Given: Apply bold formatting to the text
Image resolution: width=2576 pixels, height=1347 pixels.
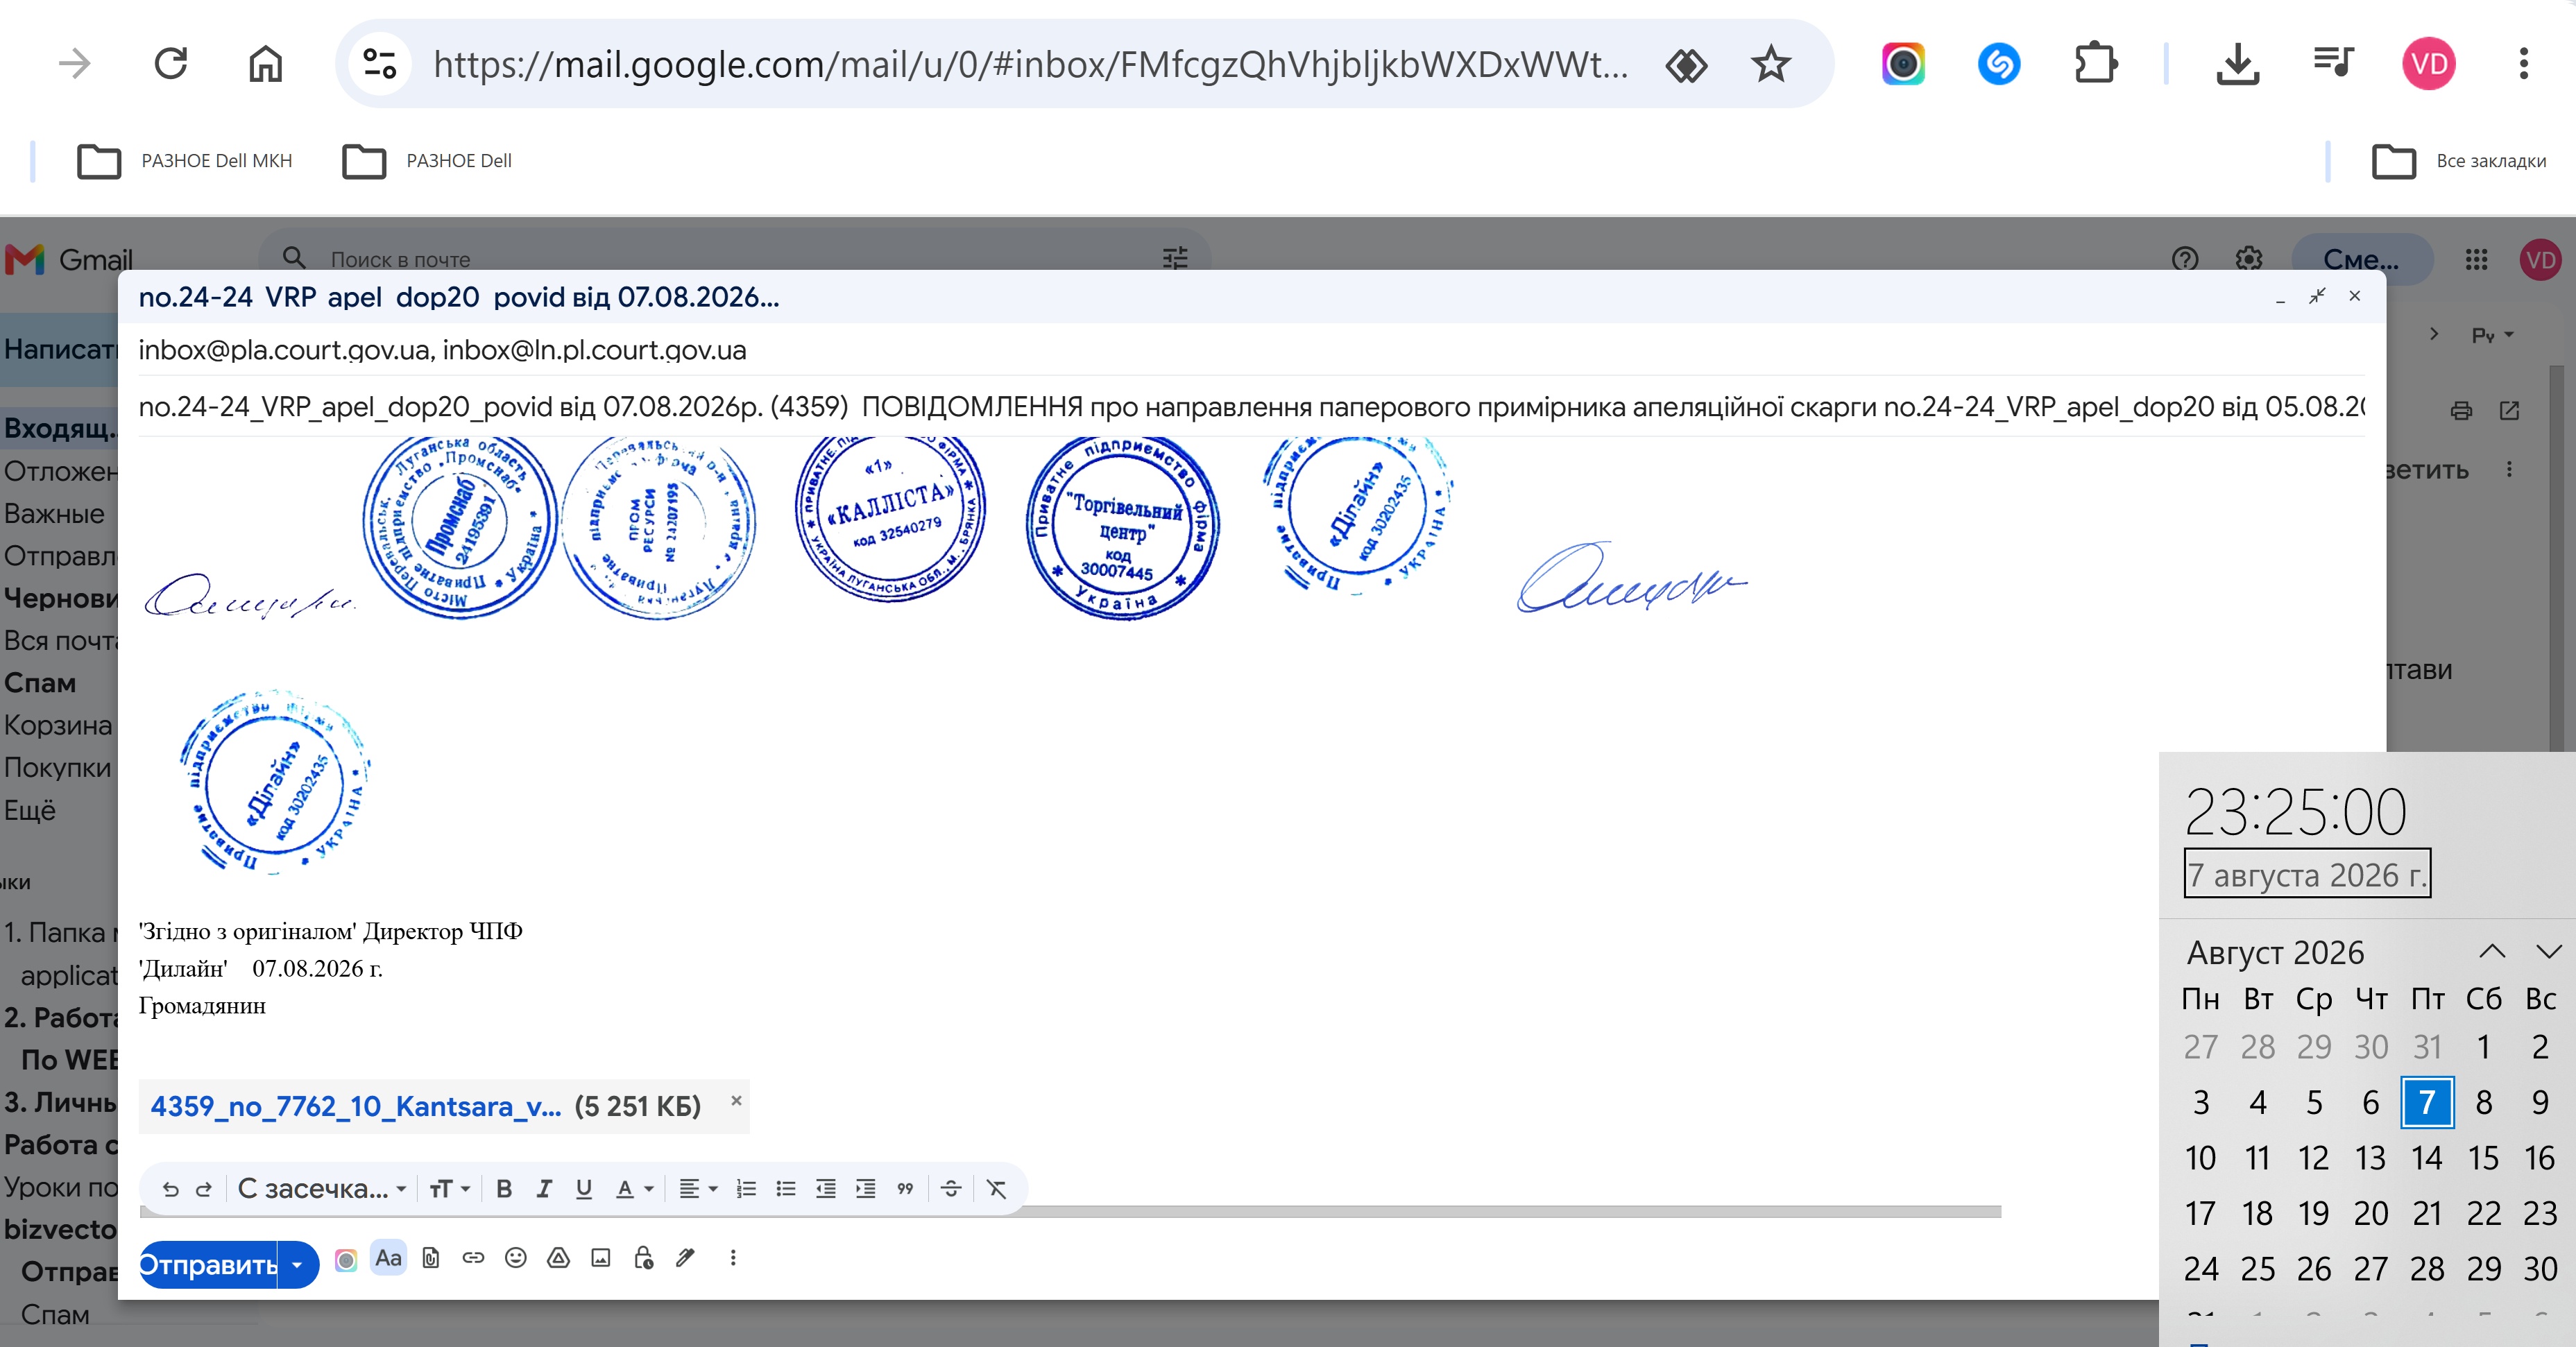Looking at the screenshot, I should pos(504,1189).
